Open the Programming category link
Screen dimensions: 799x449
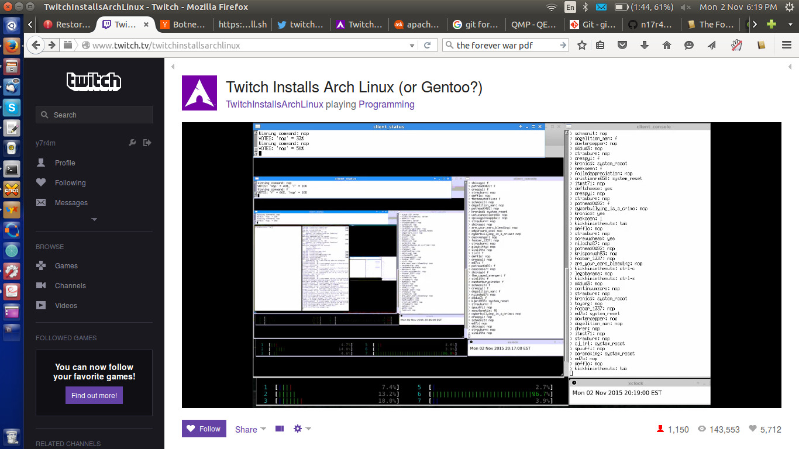[x=385, y=104]
